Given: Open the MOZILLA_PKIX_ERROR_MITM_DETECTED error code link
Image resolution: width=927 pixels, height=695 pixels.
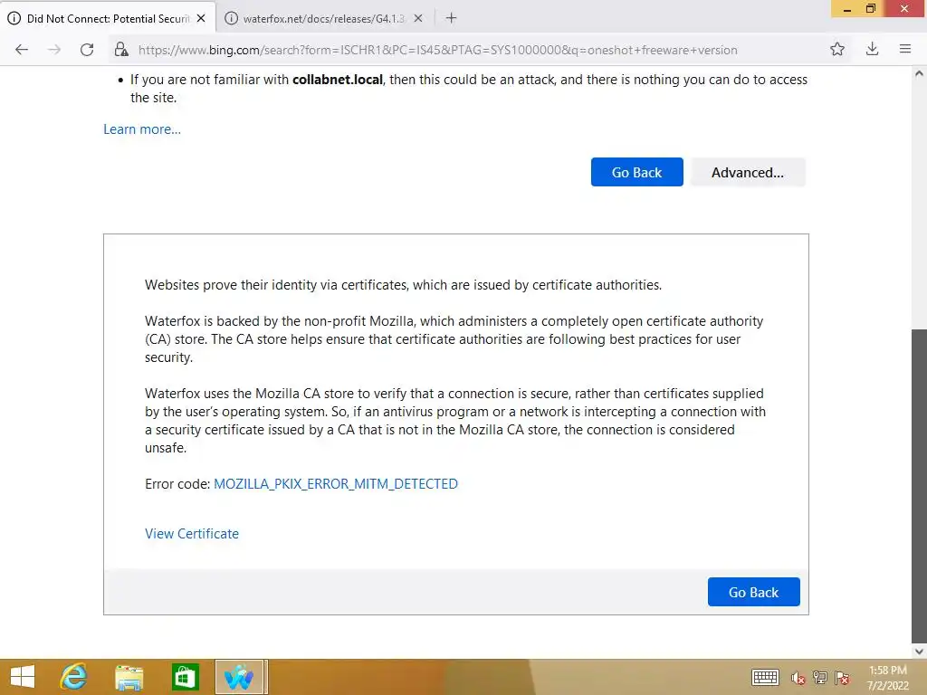Looking at the screenshot, I should (x=336, y=484).
